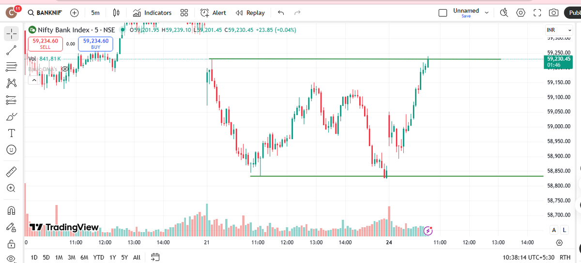This screenshot has width=581, height=263.
Task: Select the 1Y time range
Action: point(113,258)
